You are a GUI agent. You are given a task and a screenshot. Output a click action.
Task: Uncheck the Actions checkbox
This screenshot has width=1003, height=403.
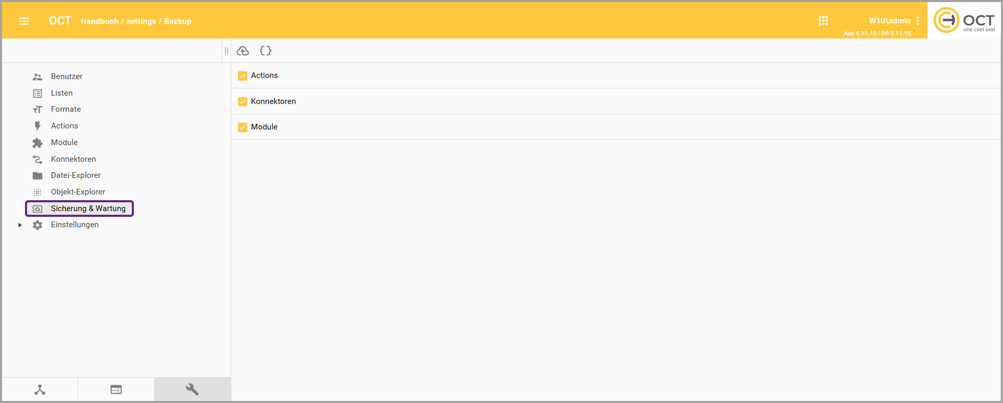(243, 76)
